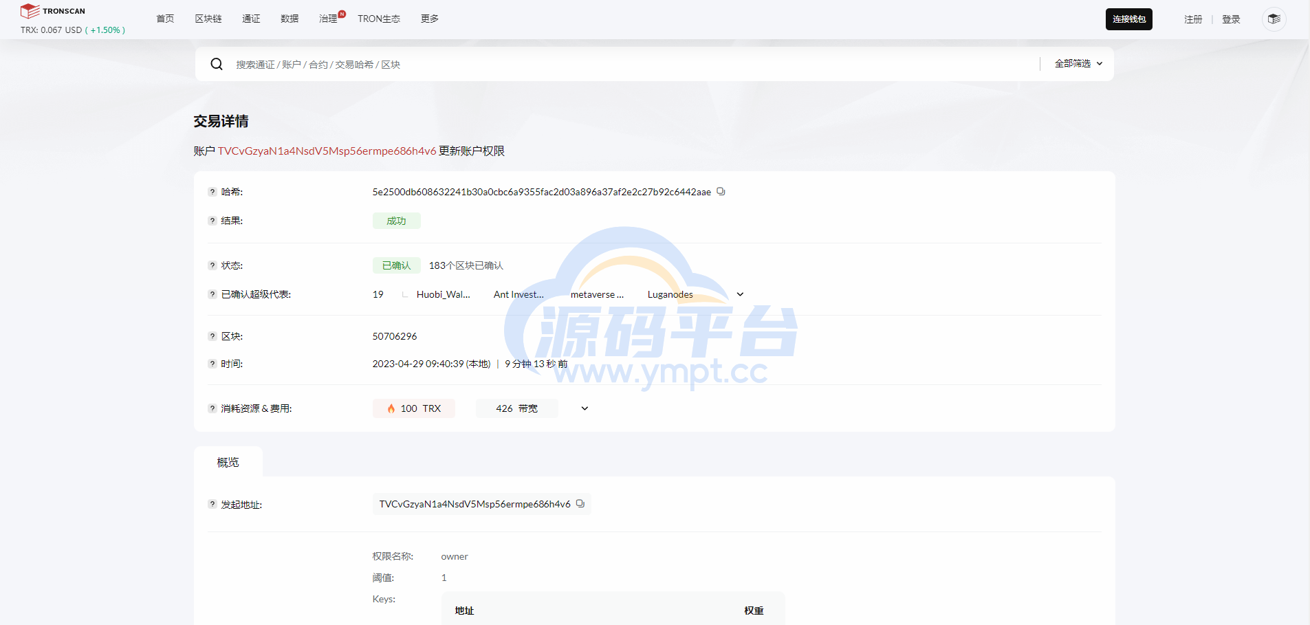Click help icon next to 状态
Image resolution: width=1310 pixels, height=625 pixels.
point(212,265)
